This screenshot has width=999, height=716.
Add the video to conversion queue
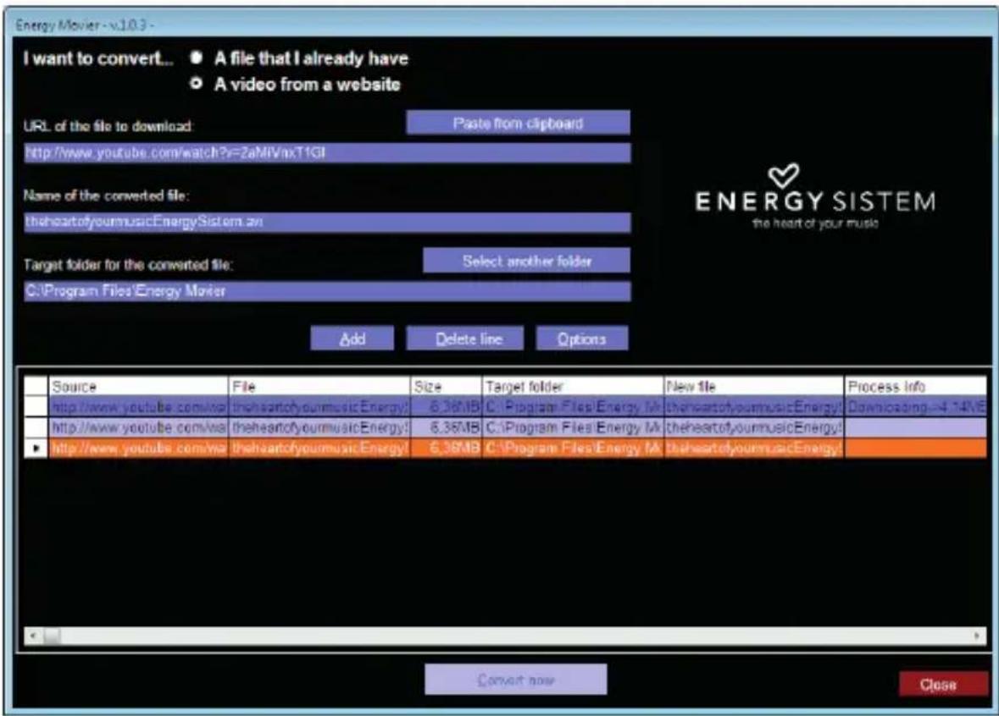[354, 338]
